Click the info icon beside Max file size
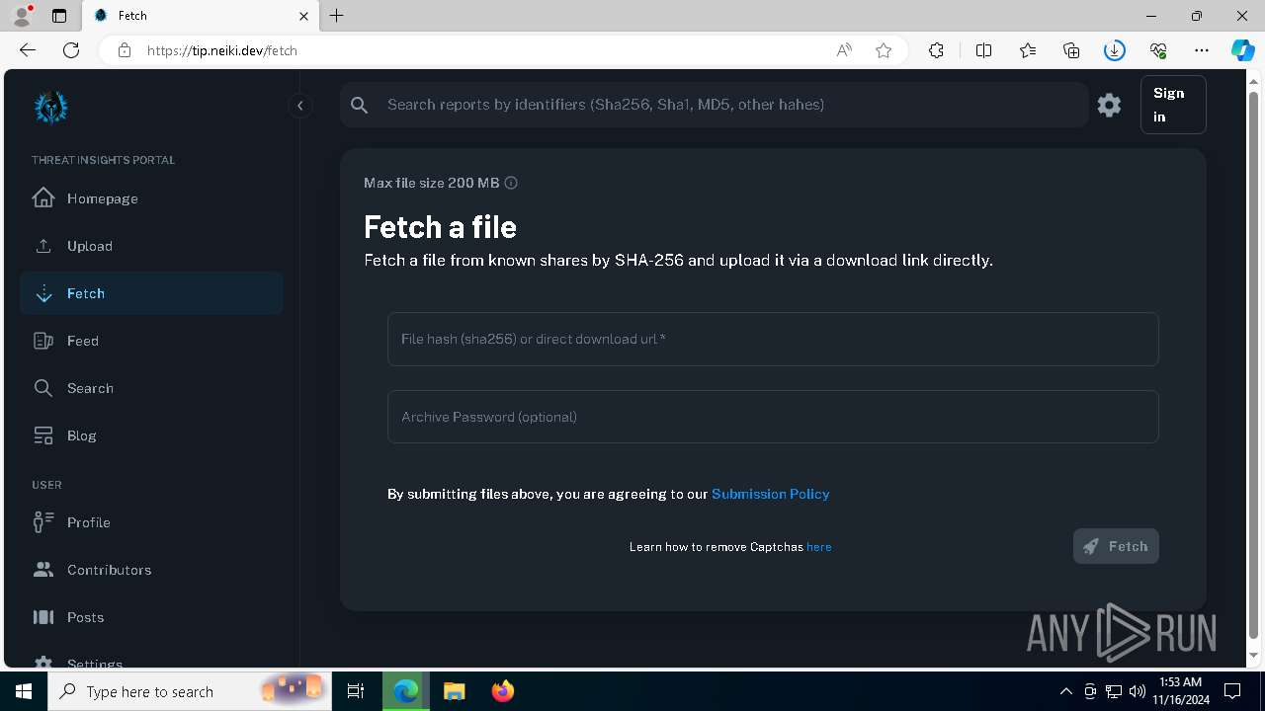 coord(511,183)
